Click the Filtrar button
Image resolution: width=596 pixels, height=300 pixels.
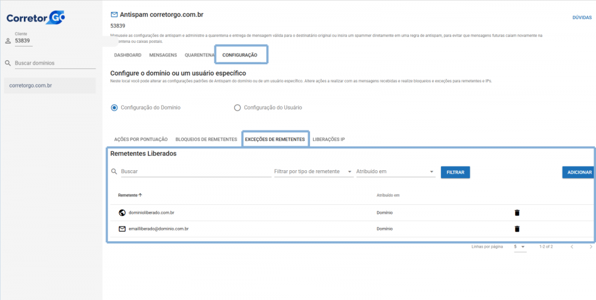tap(455, 172)
